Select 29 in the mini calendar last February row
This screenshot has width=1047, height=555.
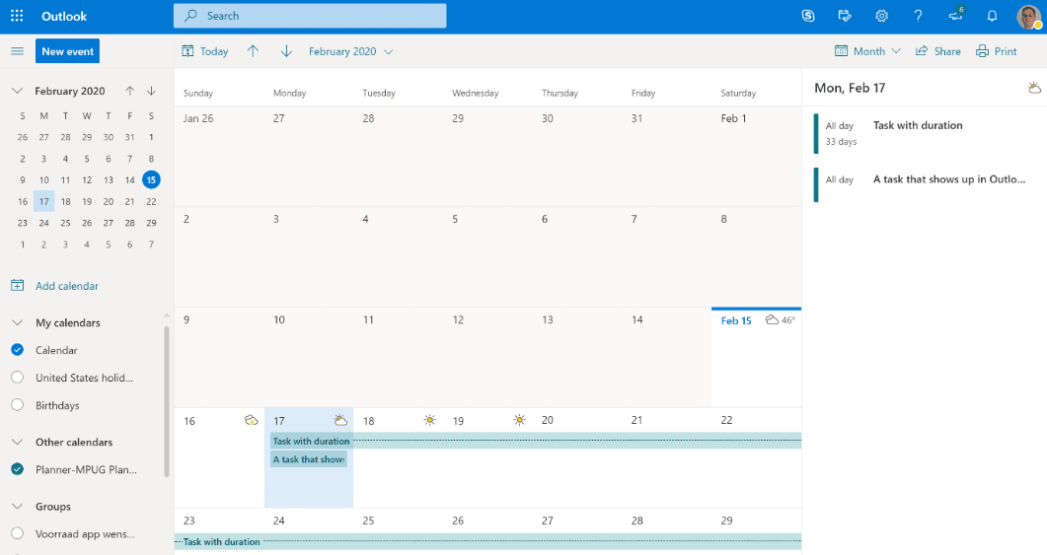tap(152, 223)
